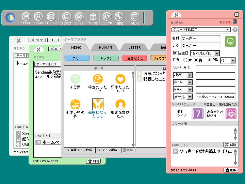Open the FAX contact type dropdown
This screenshot has height=184, width=245.
pyautogui.click(x=190, y=90)
